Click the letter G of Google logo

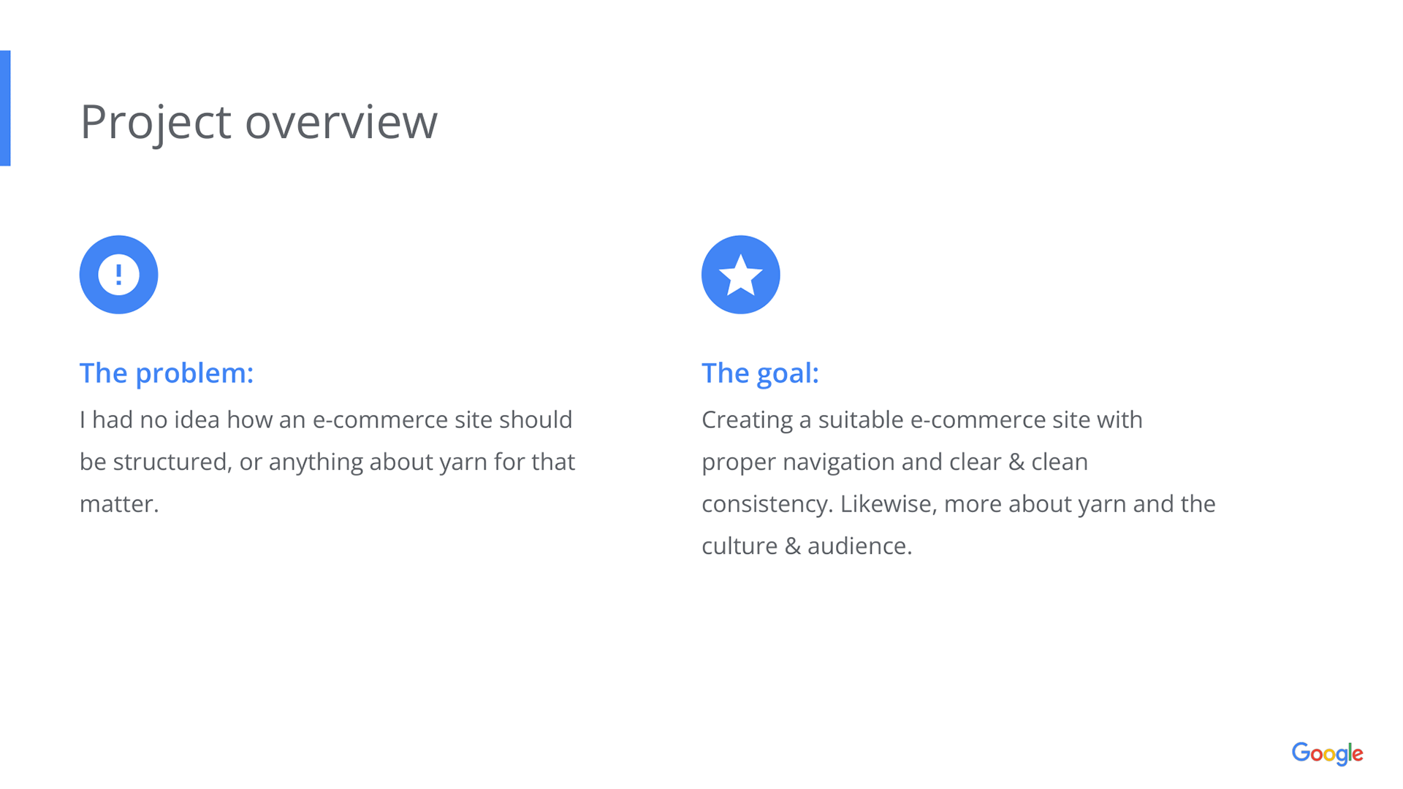point(1301,752)
